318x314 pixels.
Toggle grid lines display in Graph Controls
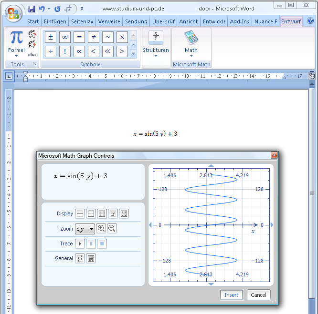(x=102, y=213)
